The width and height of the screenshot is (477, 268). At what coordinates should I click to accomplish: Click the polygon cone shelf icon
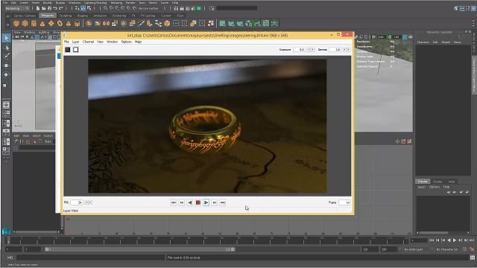click(42, 23)
